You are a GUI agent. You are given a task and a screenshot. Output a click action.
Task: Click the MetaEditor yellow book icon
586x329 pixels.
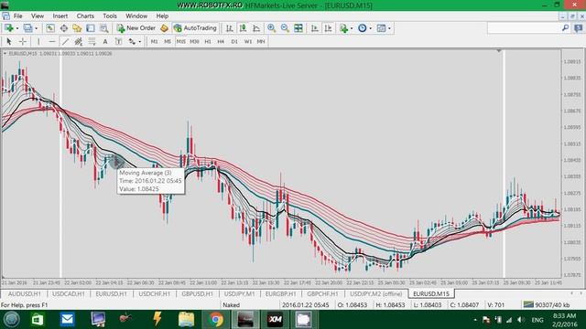click(164, 28)
